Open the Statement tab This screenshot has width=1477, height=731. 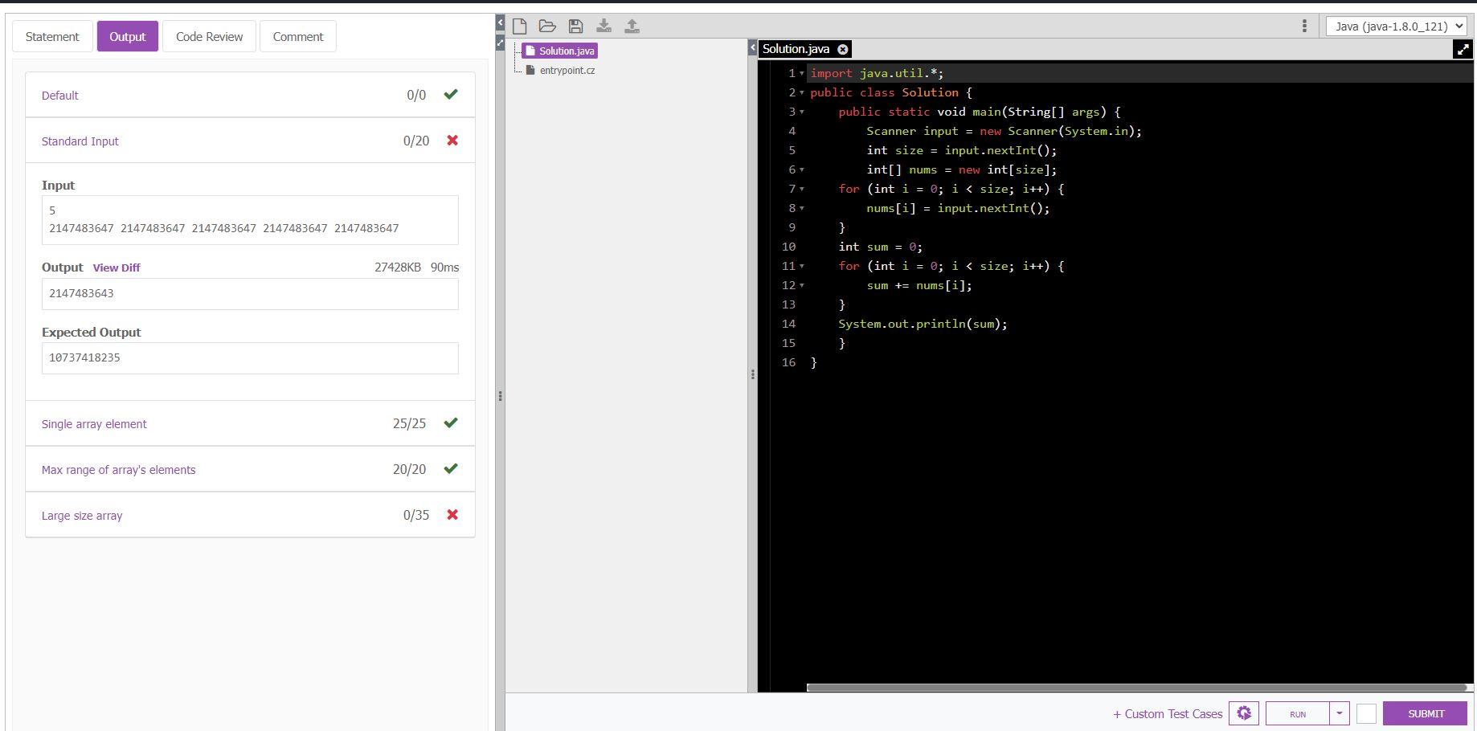point(51,36)
